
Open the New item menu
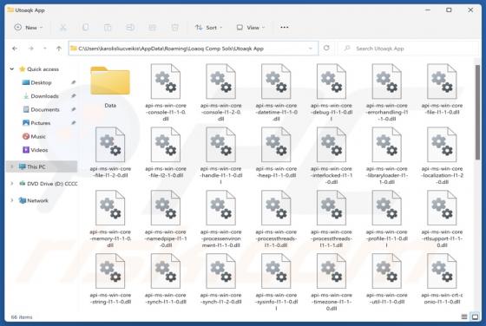click(29, 28)
